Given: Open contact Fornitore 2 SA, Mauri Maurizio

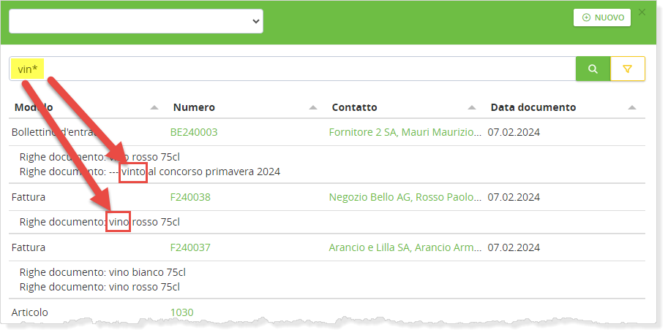Looking at the screenshot, I should [x=405, y=132].
